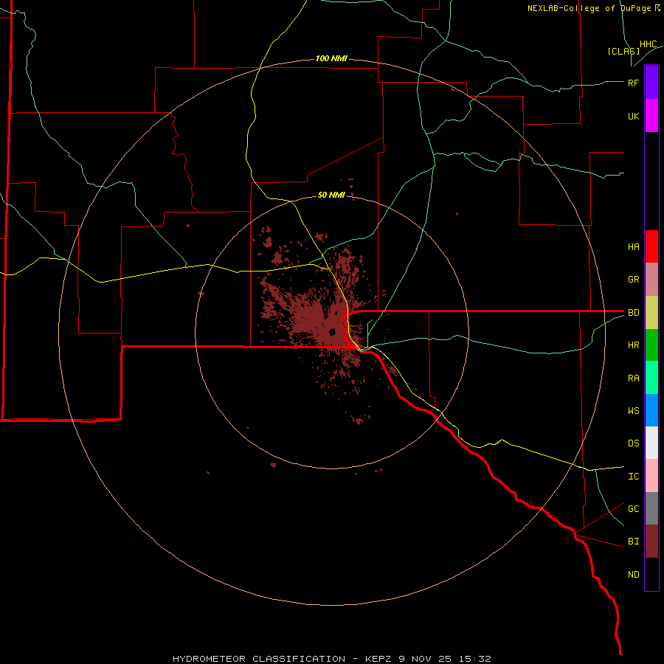
Task: Click the UK legend label text
Action: [x=633, y=116]
